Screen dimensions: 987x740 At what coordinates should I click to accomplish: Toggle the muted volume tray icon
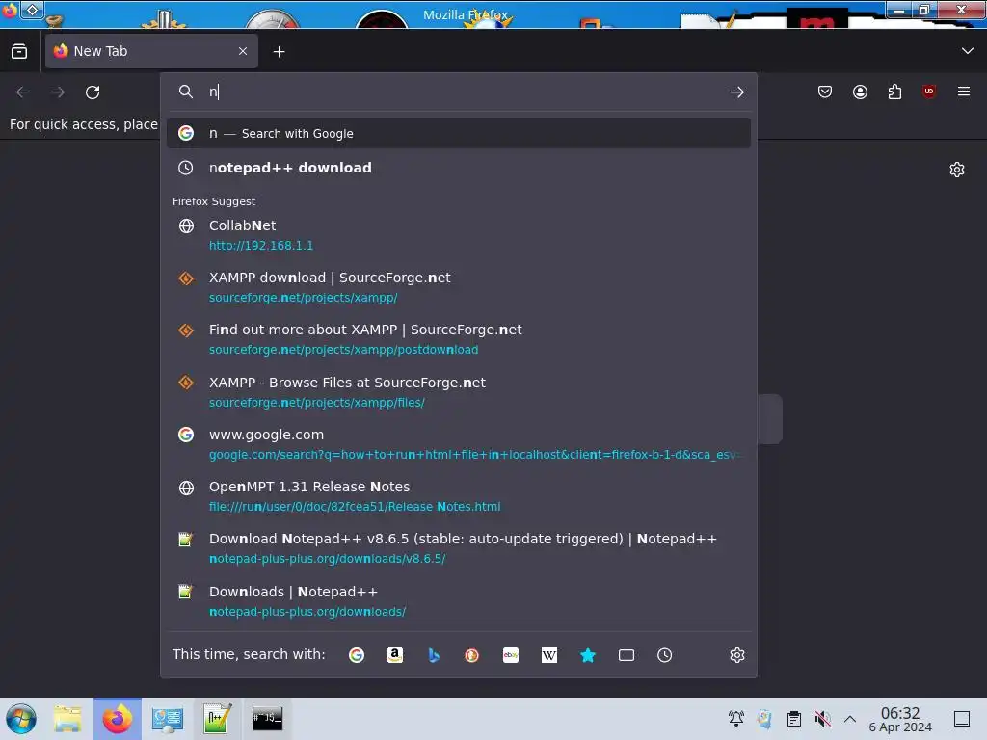tap(822, 718)
